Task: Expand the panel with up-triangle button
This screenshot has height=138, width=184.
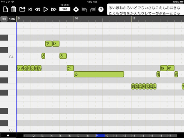Action: [x=8, y=135]
